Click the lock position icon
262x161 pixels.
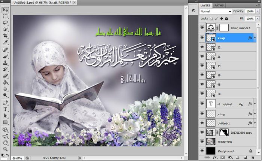pyautogui.click(x=222, y=18)
